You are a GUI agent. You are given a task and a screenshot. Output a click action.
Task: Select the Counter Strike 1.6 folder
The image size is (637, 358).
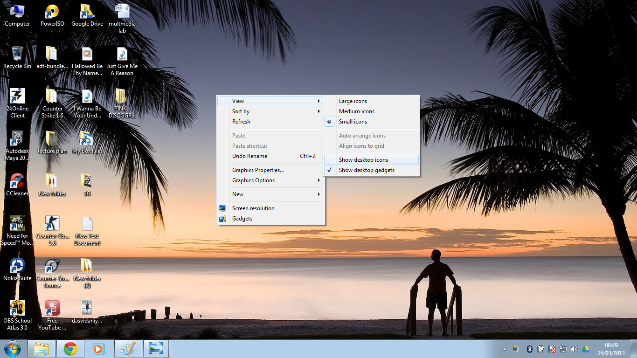tap(52, 103)
